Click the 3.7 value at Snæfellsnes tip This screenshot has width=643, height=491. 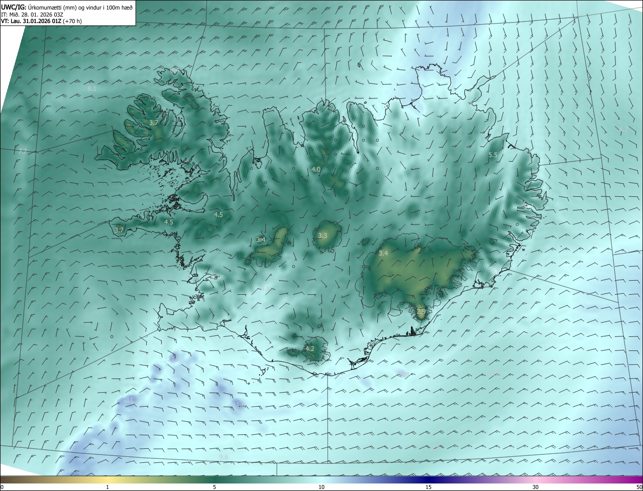pyautogui.click(x=119, y=230)
